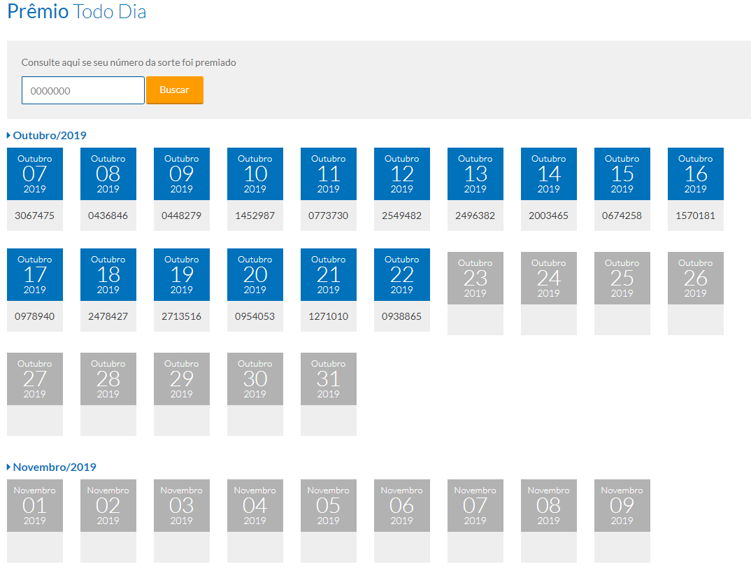This screenshot has width=751, height=571.
Task: Select the Outubro 22 2019 date tile
Action: (x=402, y=275)
